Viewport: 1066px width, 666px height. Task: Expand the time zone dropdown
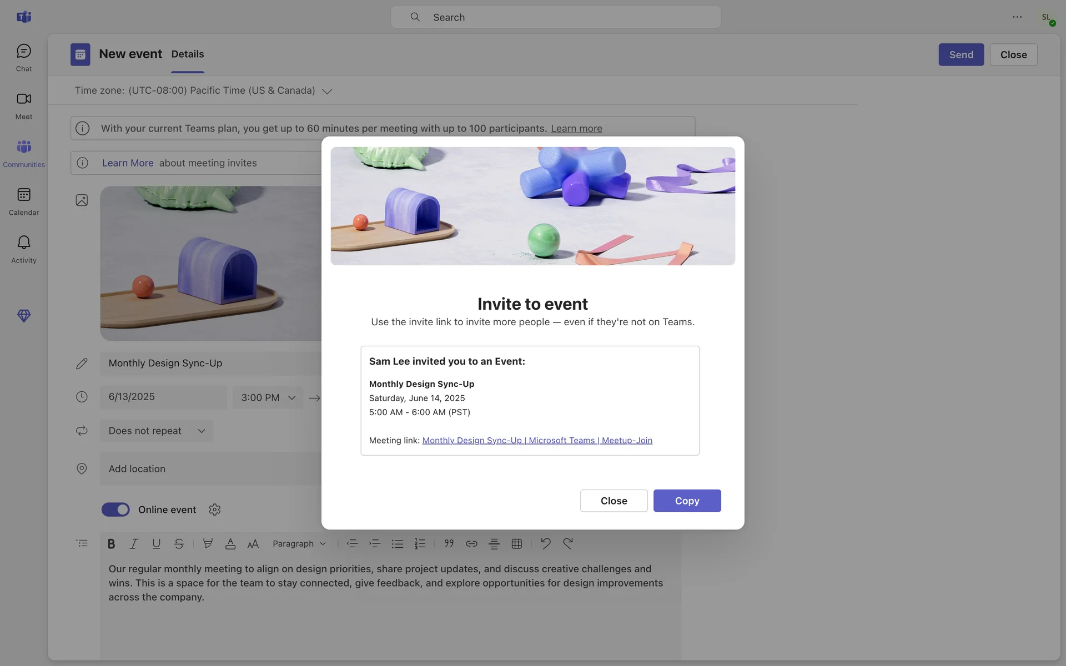coord(327,91)
